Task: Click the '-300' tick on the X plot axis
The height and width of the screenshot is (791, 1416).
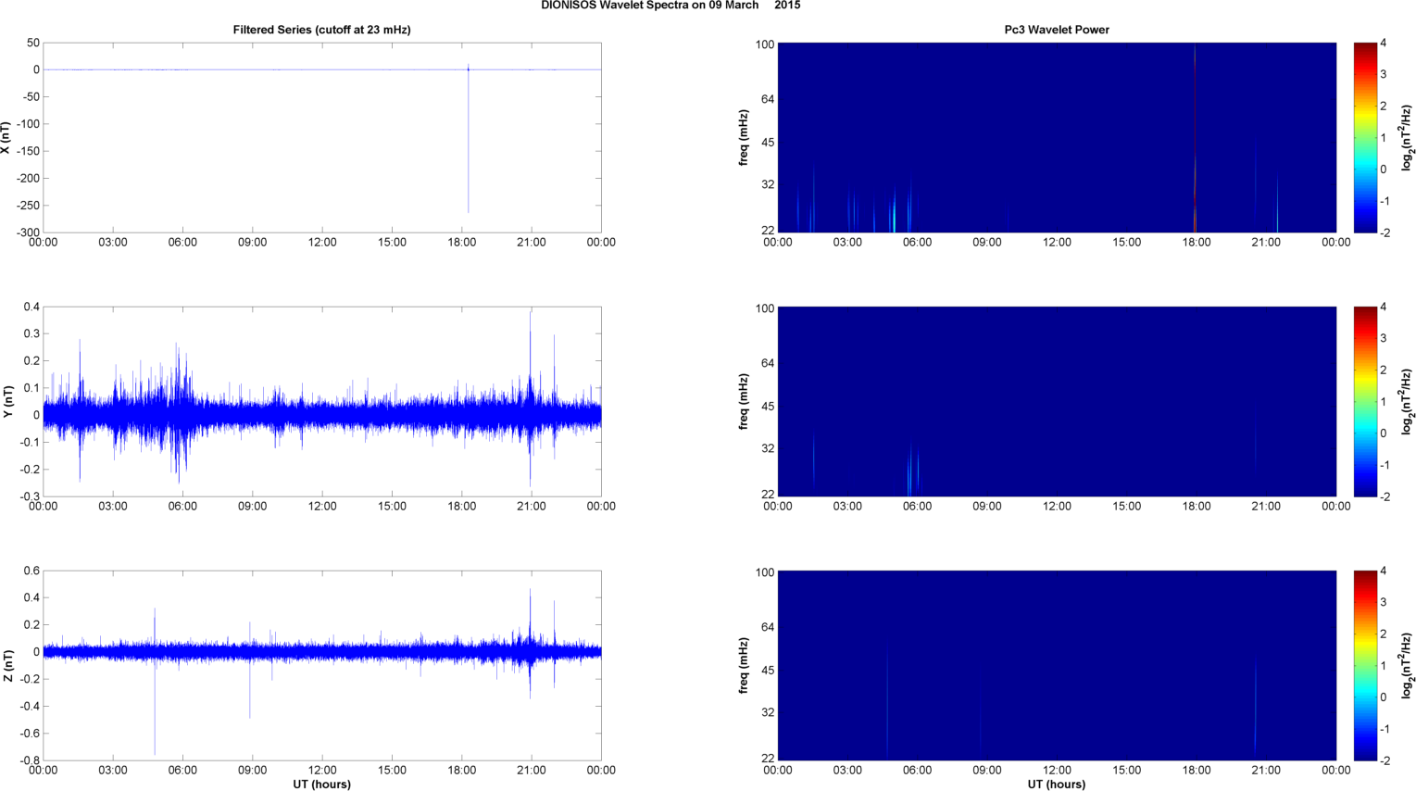Action: 28,232
